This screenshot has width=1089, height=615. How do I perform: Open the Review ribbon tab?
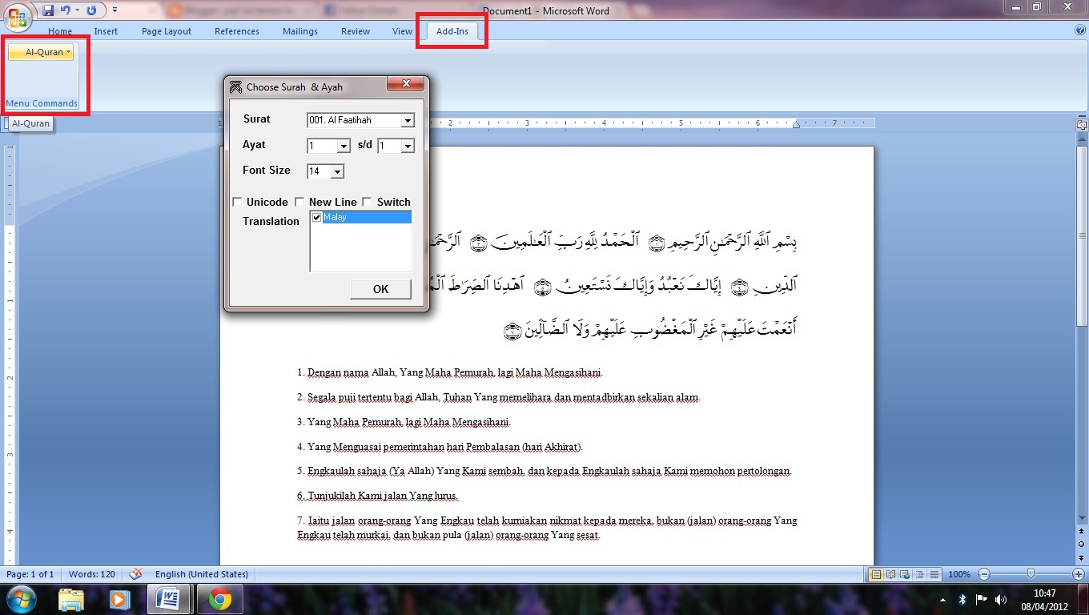(356, 31)
